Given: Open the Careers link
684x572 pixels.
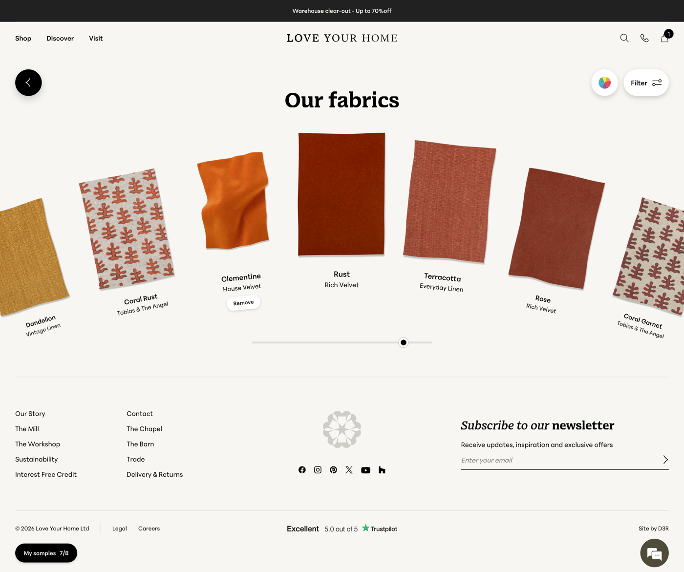Looking at the screenshot, I should click(149, 529).
